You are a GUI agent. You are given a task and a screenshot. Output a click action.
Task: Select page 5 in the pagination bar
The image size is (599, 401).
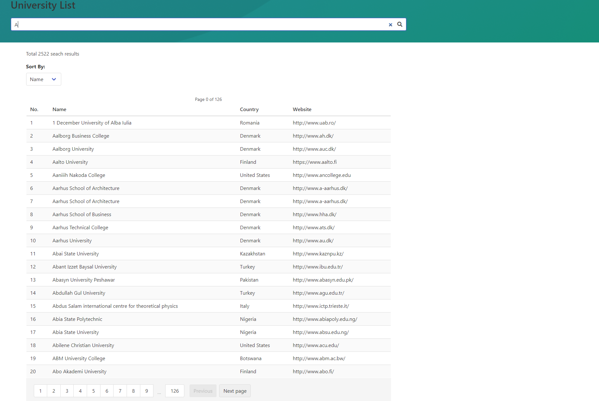click(93, 390)
